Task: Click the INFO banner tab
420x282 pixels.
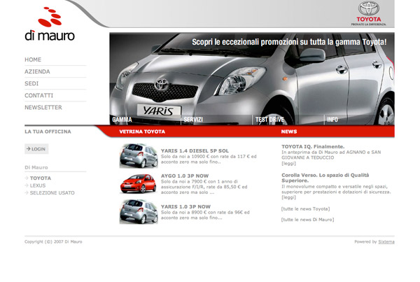Action: click(x=332, y=120)
